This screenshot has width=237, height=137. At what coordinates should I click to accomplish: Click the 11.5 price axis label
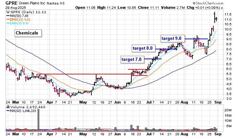click(228, 15)
